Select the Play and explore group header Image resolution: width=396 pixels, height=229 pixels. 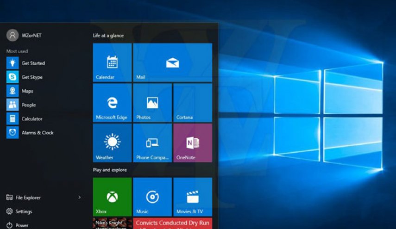(x=110, y=170)
